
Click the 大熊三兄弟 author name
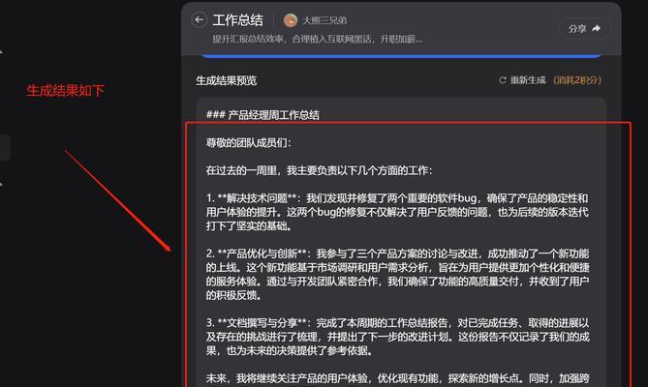(x=324, y=20)
